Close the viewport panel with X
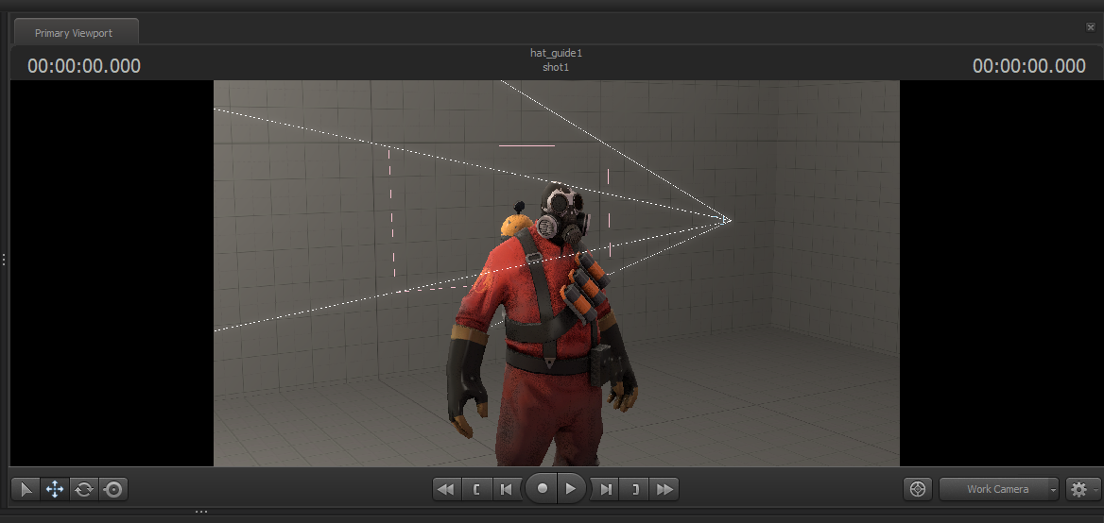Viewport: 1104px width, 523px height. point(1091,26)
